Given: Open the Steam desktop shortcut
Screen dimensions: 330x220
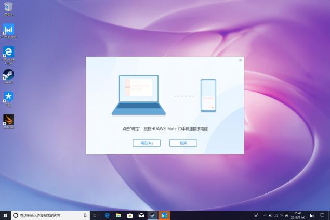Looking at the screenshot, I should click(8, 76).
